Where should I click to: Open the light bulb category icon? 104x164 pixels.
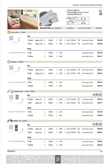[95, 159]
